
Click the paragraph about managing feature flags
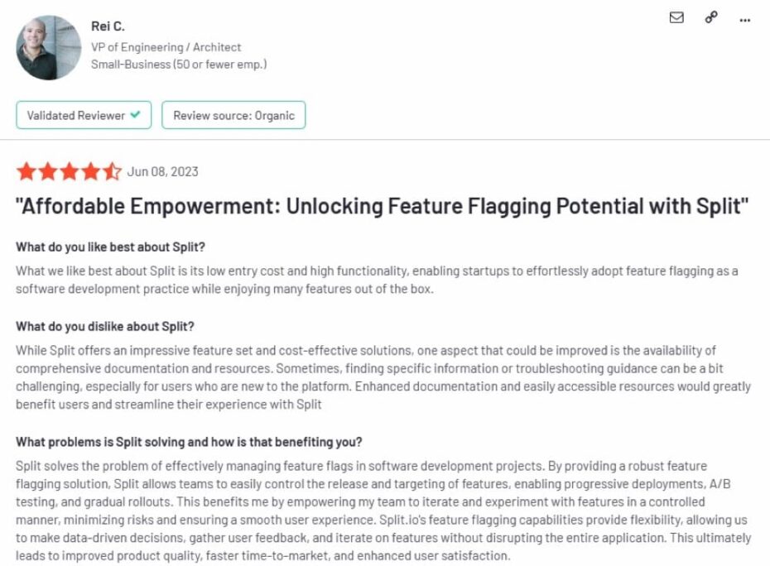pos(383,511)
